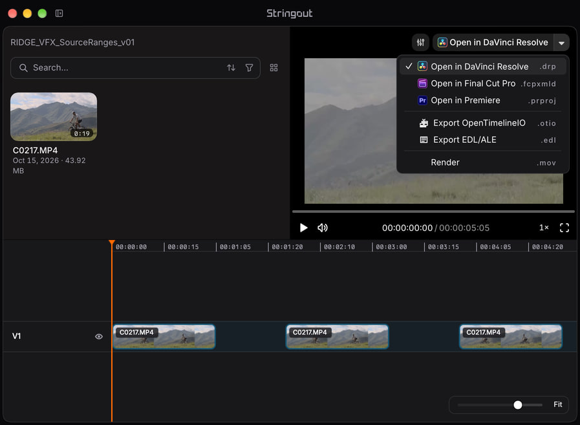Click the 00:02:10 ruler timecode
The height and width of the screenshot is (425, 580).
339,247
